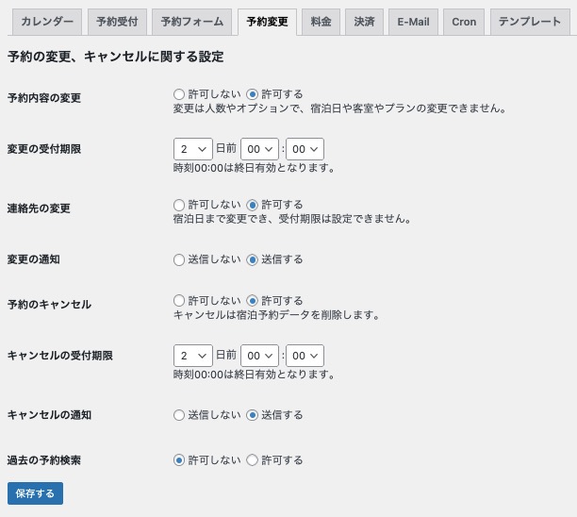The height and width of the screenshot is (517, 577).
Task: Click the キャンセルは宿泊予約データを削除します note
Action: point(276,315)
